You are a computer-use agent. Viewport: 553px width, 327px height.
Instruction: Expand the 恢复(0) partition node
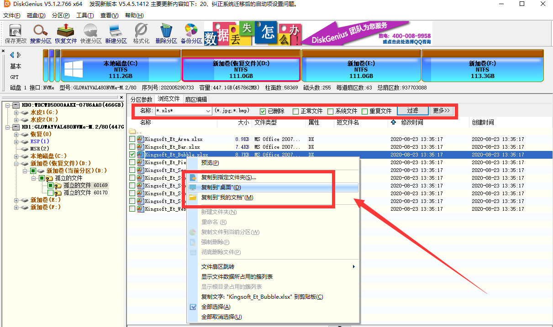coord(16,134)
